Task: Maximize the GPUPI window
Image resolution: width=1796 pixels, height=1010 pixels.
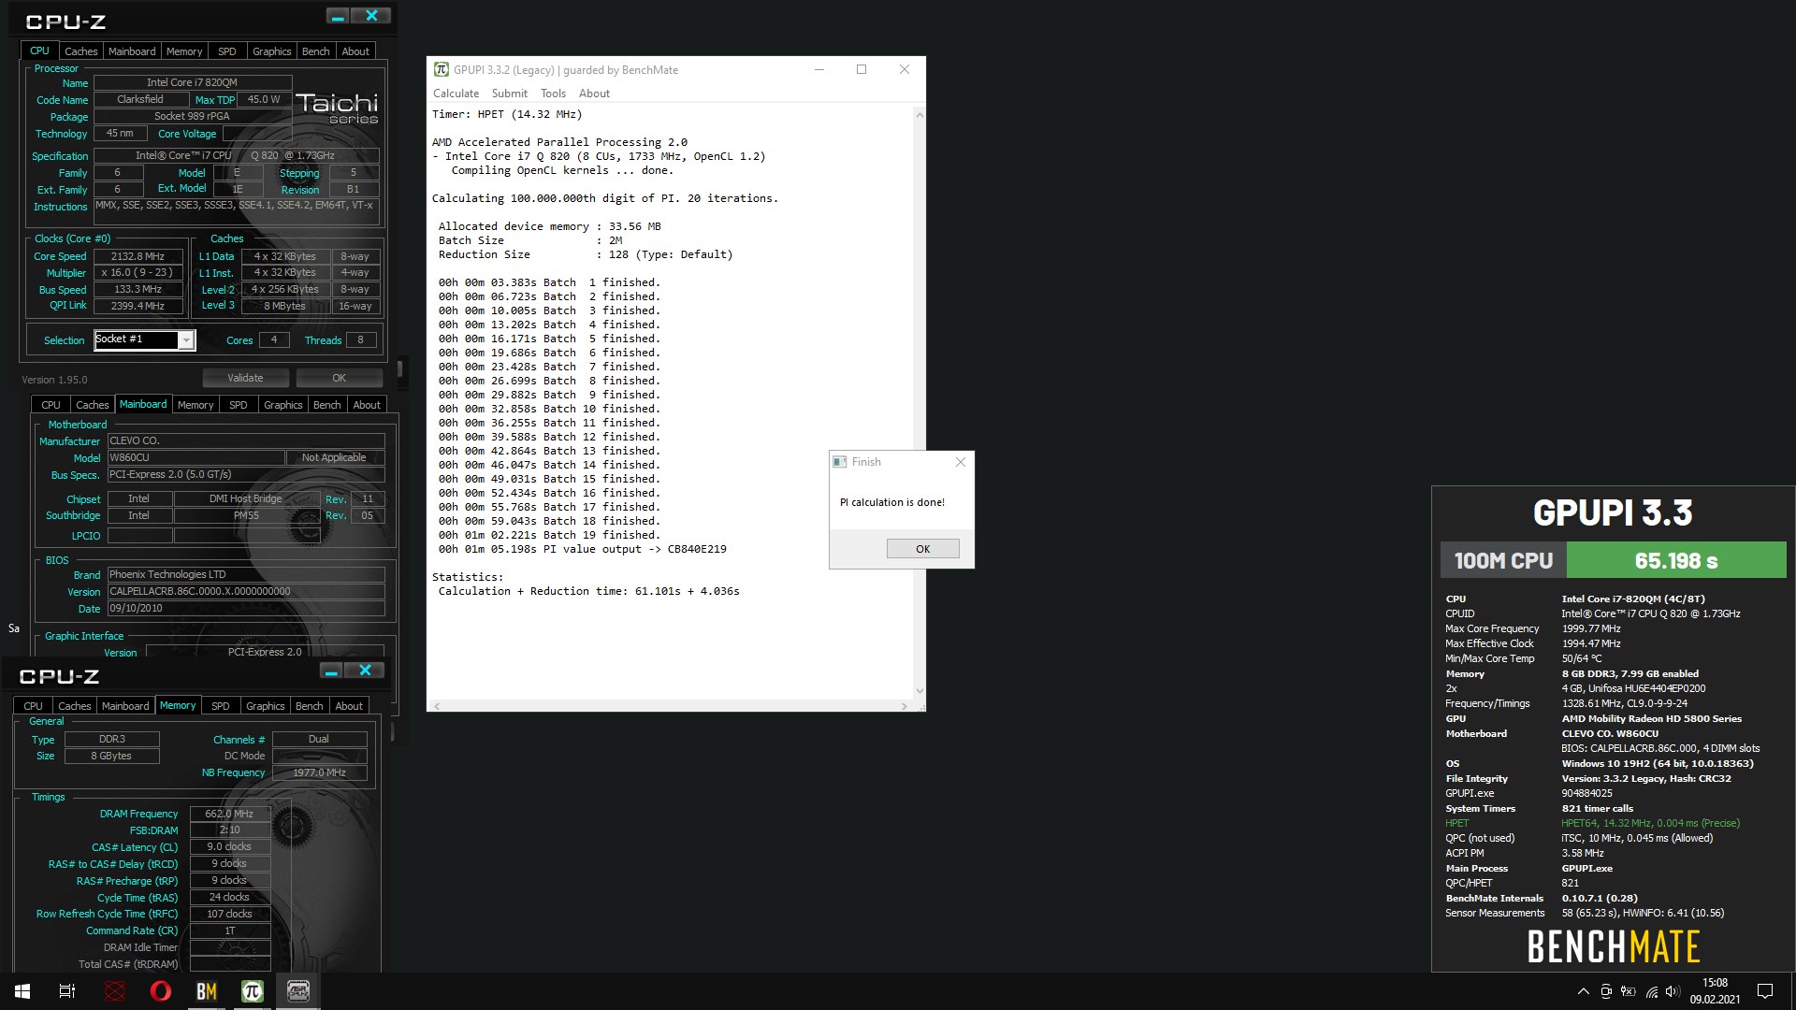Action: point(862,69)
